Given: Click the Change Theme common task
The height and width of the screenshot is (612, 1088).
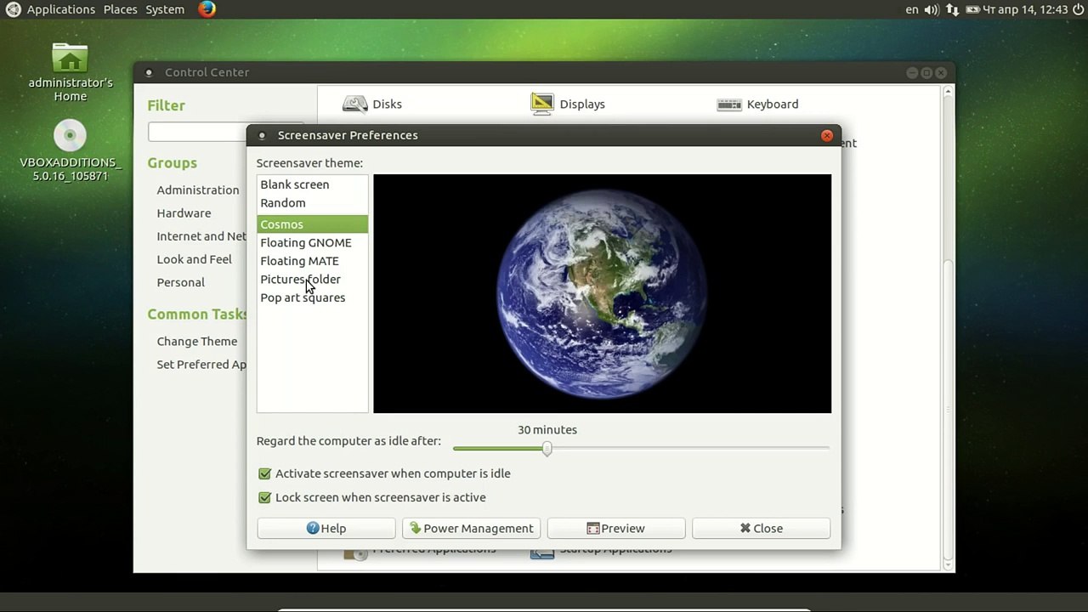Looking at the screenshot, I should tap(196, 341).
